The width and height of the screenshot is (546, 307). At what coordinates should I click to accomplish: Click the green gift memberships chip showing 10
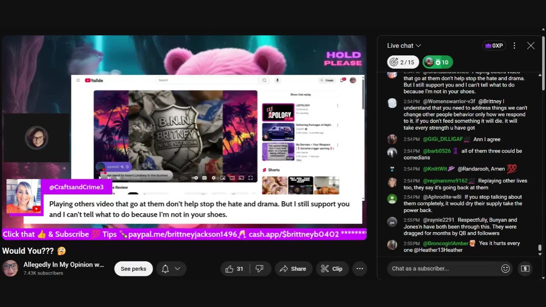coord(438,62)
